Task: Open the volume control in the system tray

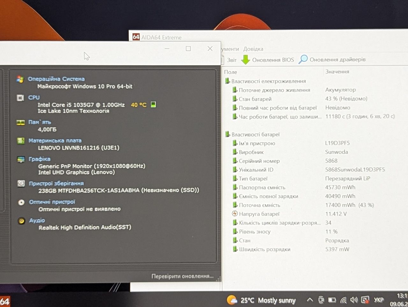Action: [x=354, y=300]
